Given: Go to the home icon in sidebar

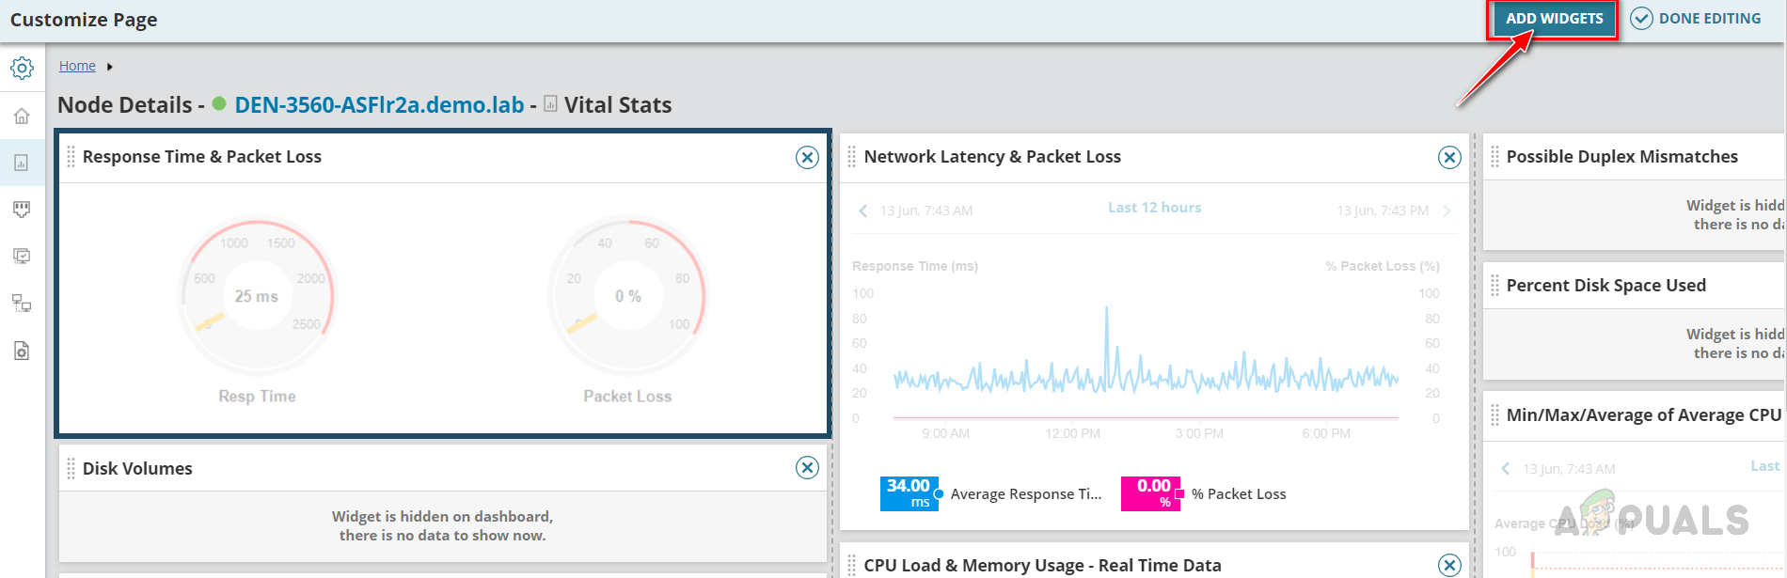Looking at the screenshot, I should pyautogui.click(x=22, y=116).
